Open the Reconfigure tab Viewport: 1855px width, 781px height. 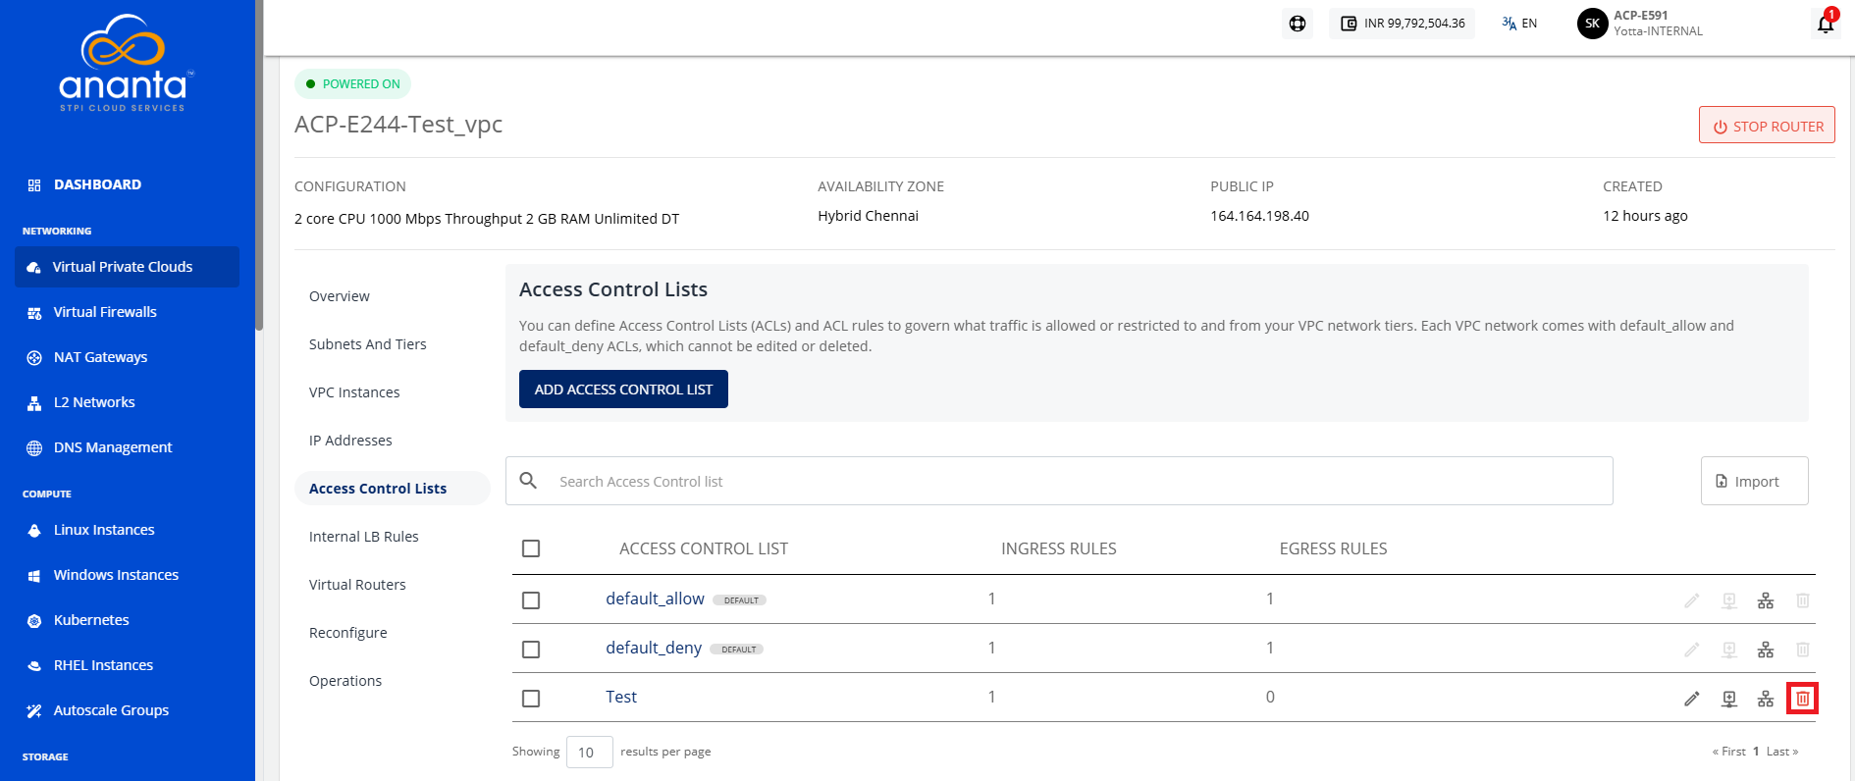(x=348, y=633)
